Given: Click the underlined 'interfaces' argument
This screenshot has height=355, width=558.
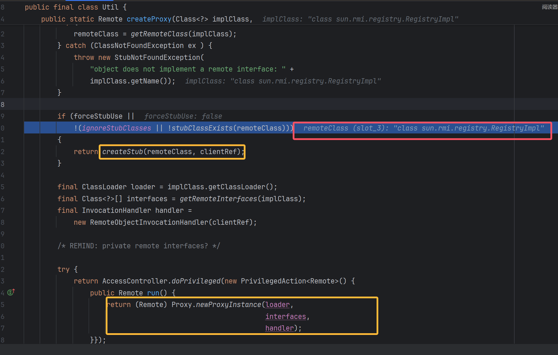Looking at the screenshot, I should pos(285,317).
